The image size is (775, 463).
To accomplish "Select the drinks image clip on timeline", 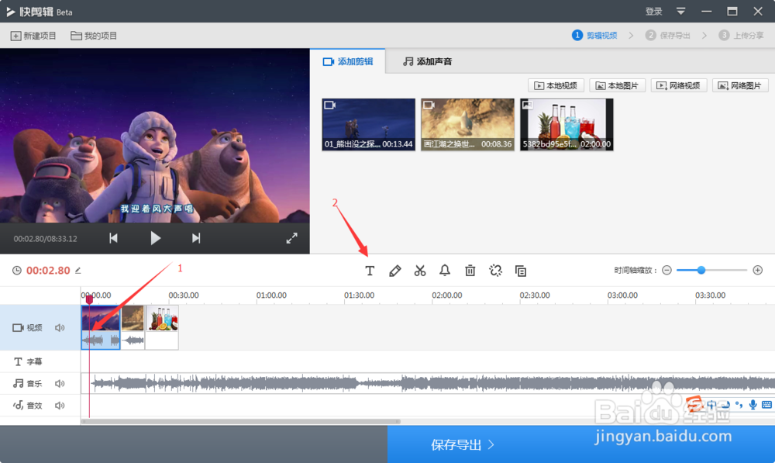I will (x=162, y=327).
